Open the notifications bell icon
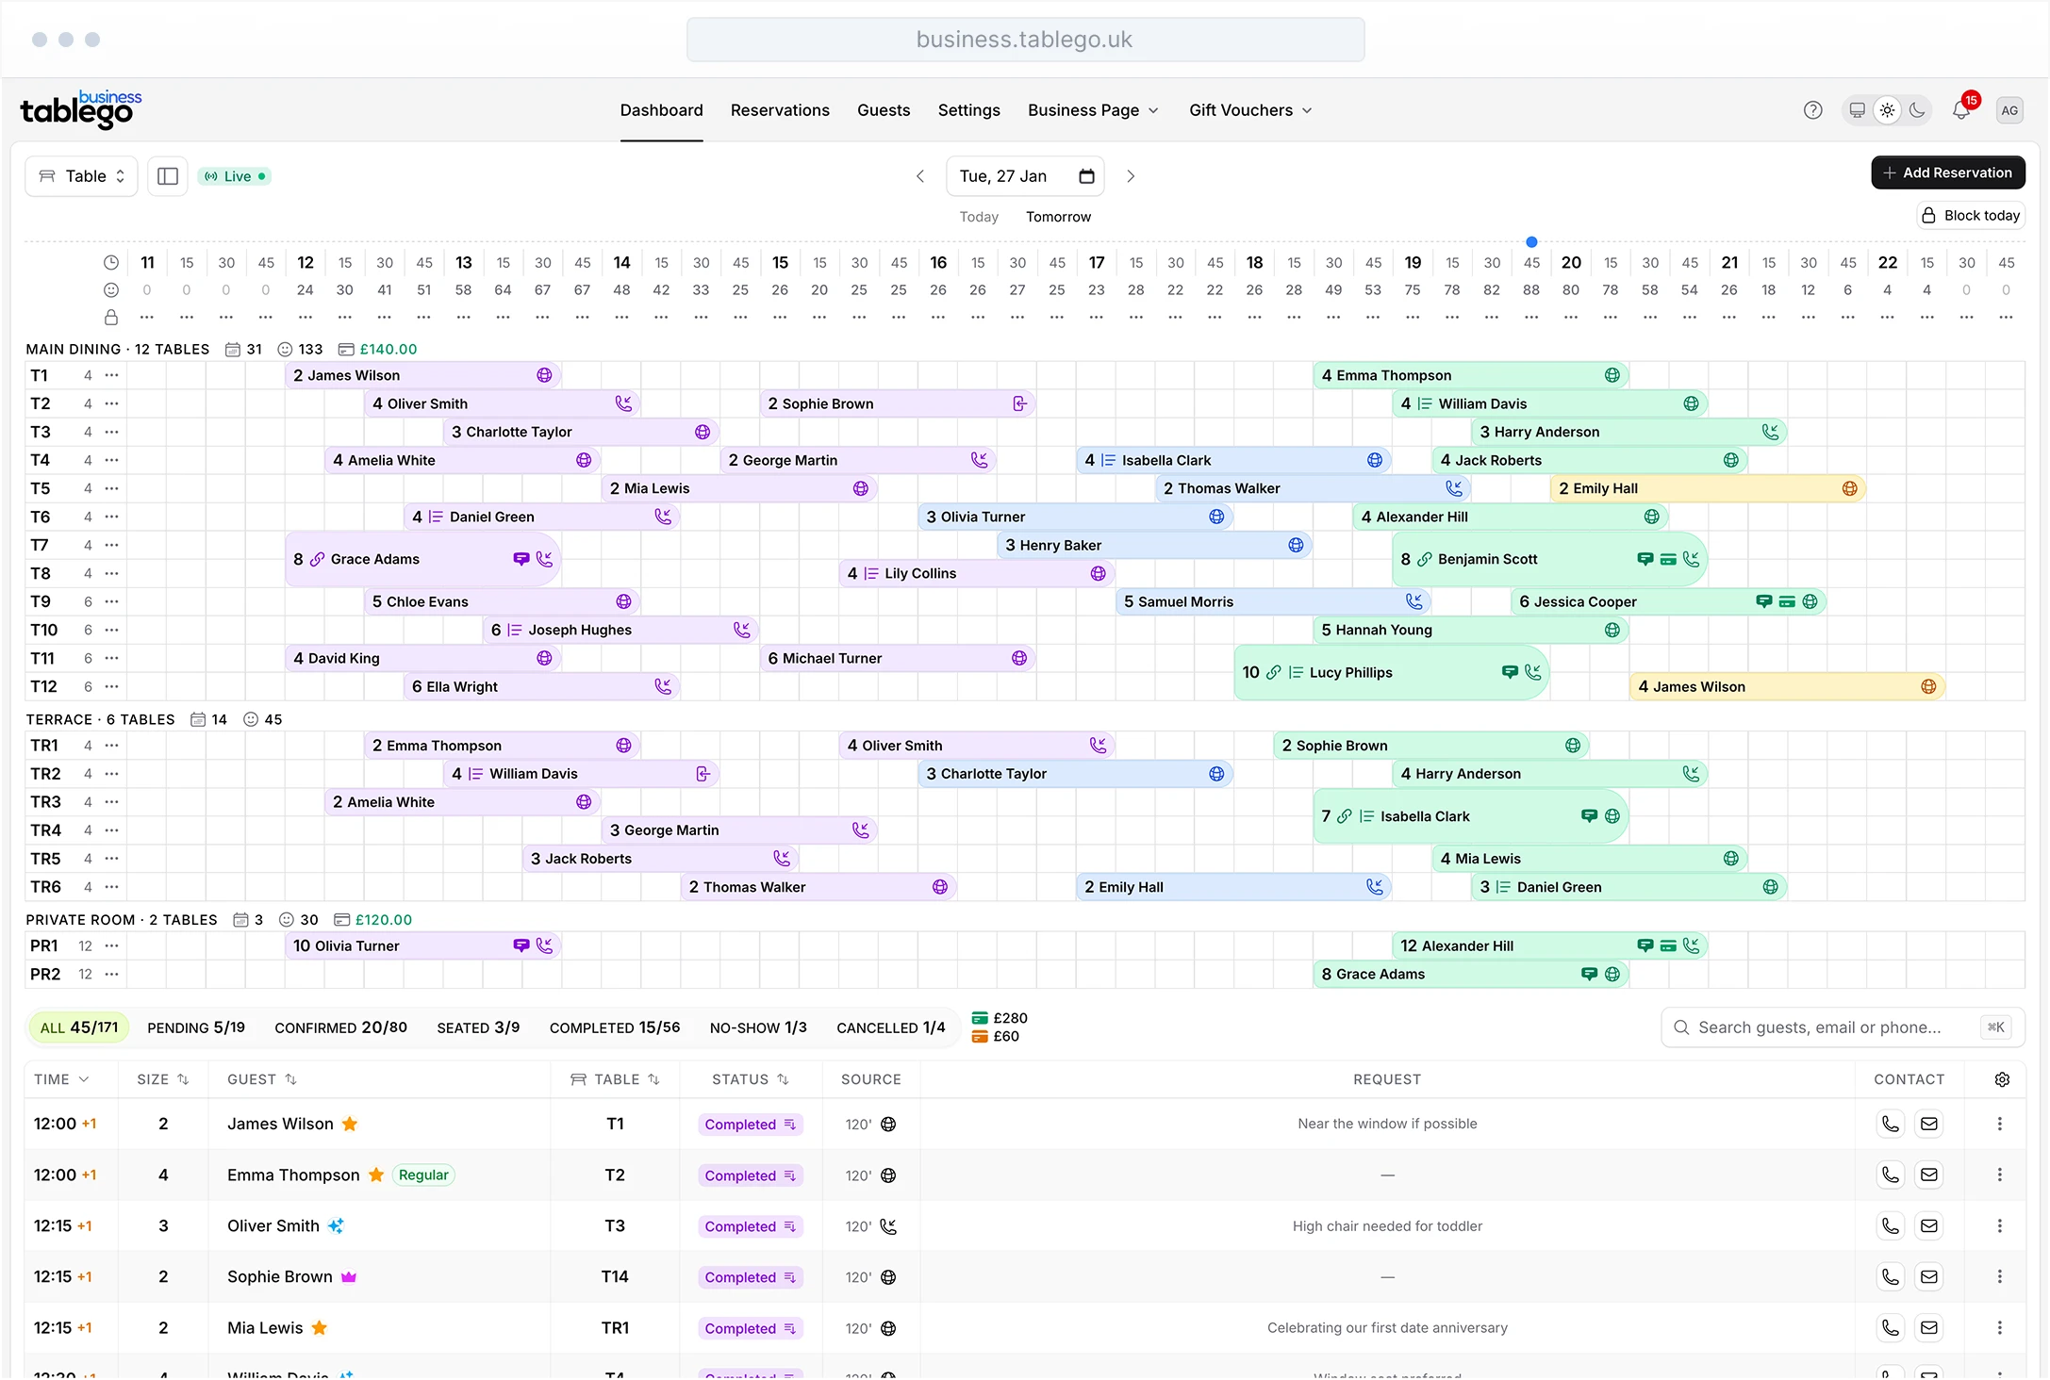The height and width of the screenshot is (1380, 2050). click(1960, 110)
